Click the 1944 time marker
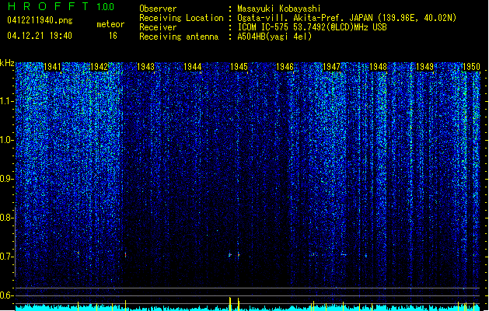Screen dimensions: 489x311 (193, 67)
